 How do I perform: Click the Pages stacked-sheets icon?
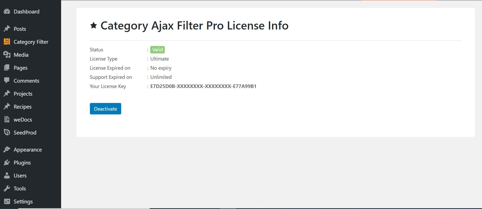click(x=7, y=67)
